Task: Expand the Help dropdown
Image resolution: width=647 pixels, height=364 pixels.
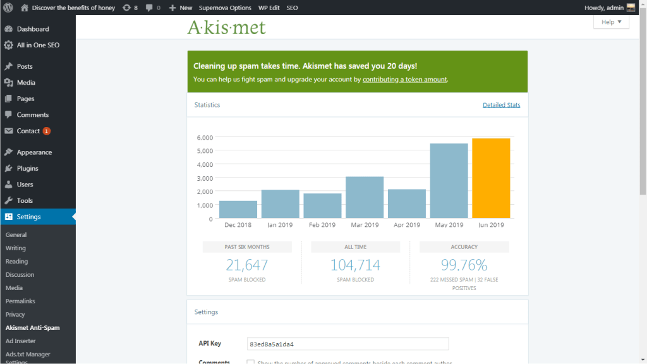Action: coord(611,22)
